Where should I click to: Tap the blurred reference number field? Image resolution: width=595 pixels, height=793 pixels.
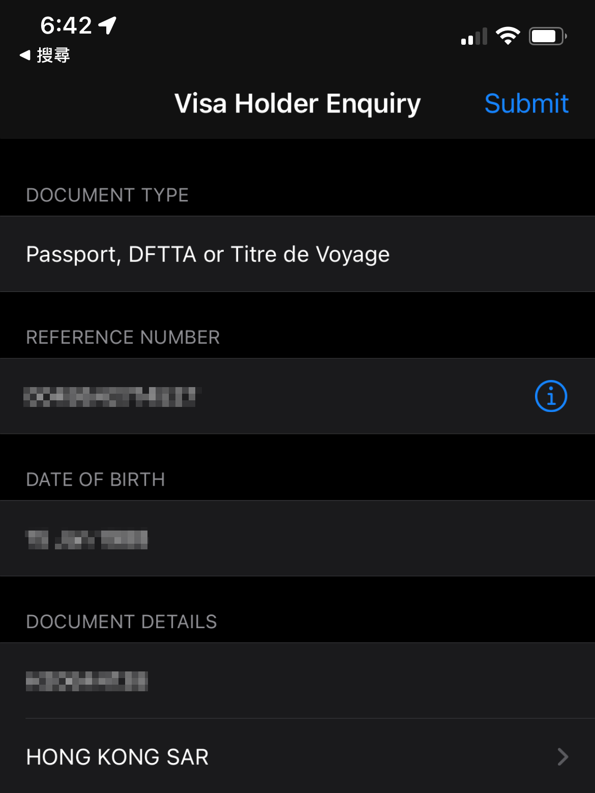[112, 397]
